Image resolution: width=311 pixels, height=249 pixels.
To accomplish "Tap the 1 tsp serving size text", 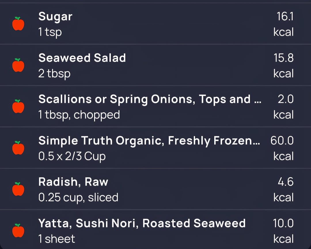I will click(x=50, y=32).
